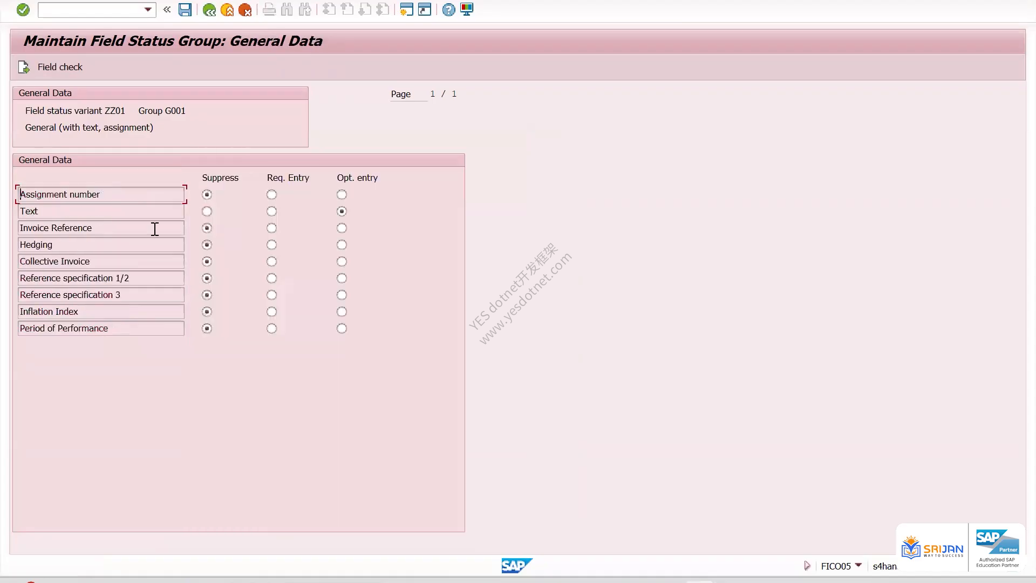Set Invoice Reference to Opt. entry
Image resolution: width=1036 pixels, height=583 pixels.
click(x=342, y=228)
